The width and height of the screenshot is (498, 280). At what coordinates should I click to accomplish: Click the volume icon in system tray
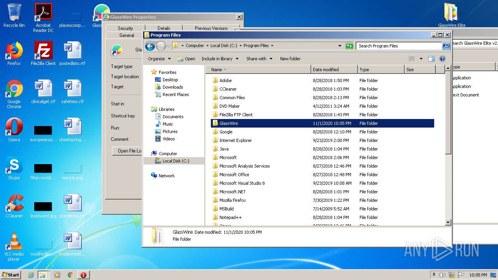442,275
